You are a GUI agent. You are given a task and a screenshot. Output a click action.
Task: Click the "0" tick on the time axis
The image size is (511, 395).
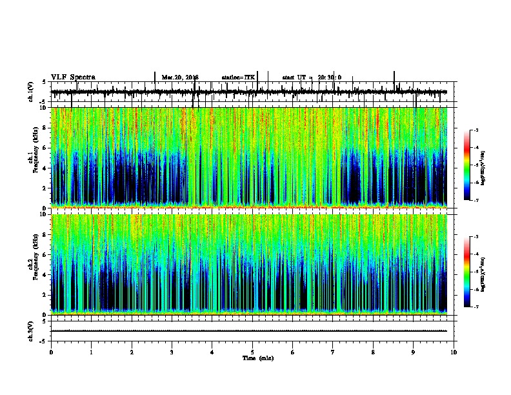click(x=51, y=352)
